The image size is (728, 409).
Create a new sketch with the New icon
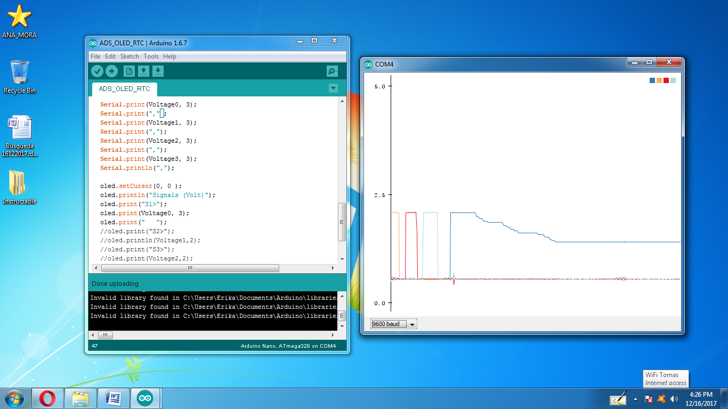129,71
